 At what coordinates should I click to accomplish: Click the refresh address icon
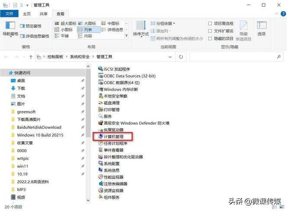click(x=181, y=57)
